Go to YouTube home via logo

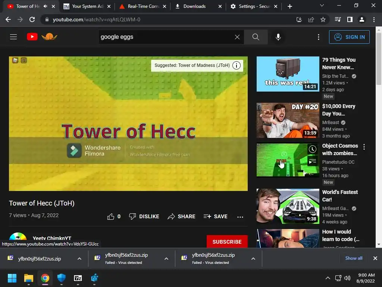[x=32, y=37]
